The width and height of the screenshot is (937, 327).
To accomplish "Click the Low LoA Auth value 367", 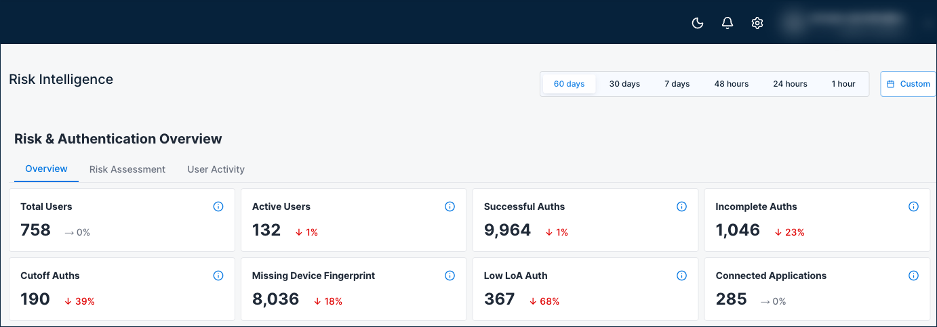I will (499, 299).
